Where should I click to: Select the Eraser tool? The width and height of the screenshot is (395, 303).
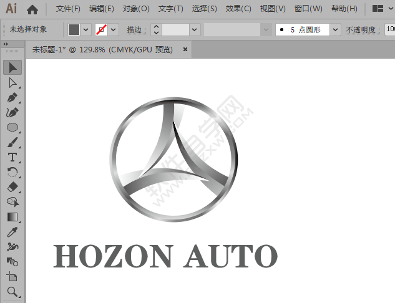[x=12, y=187]
